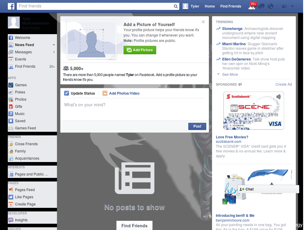Open the Create Page plus icon
This screenshot has height=230, width=307.
(x=11, y=204)
